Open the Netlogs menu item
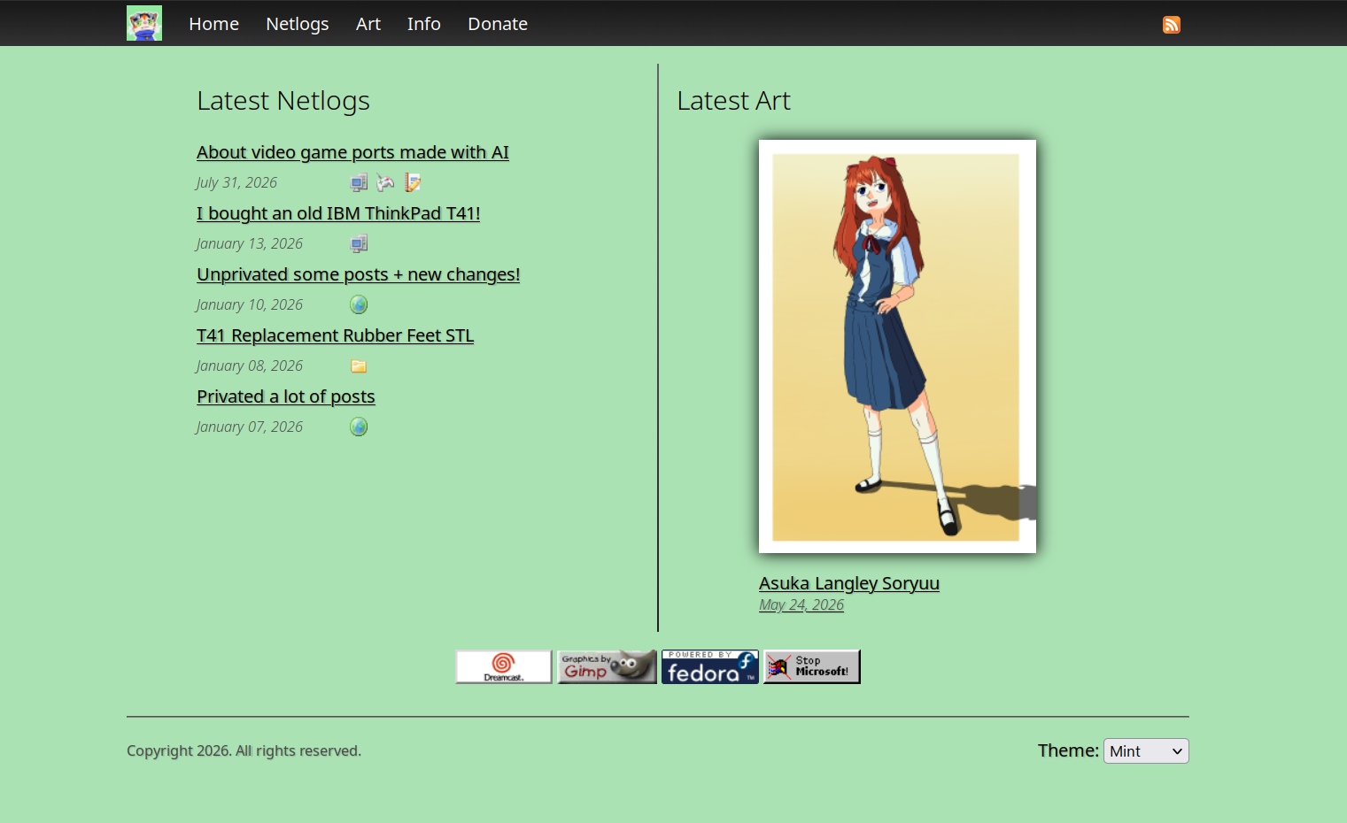 298,24
